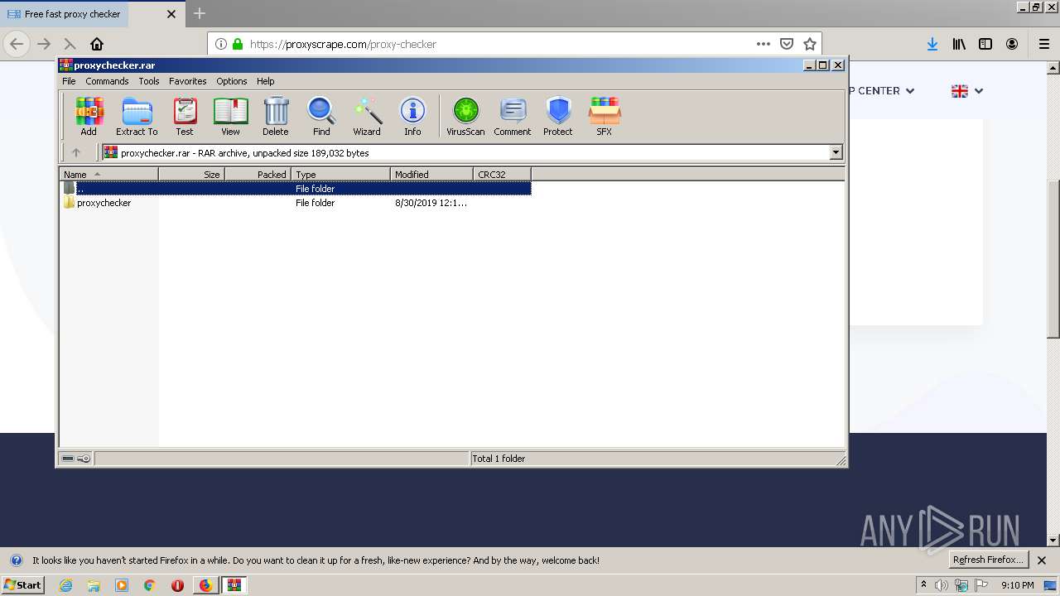This screenshot has height=596, width=1060.
Task: Go up one folder level arrow
Action: (x=76, y=152)
